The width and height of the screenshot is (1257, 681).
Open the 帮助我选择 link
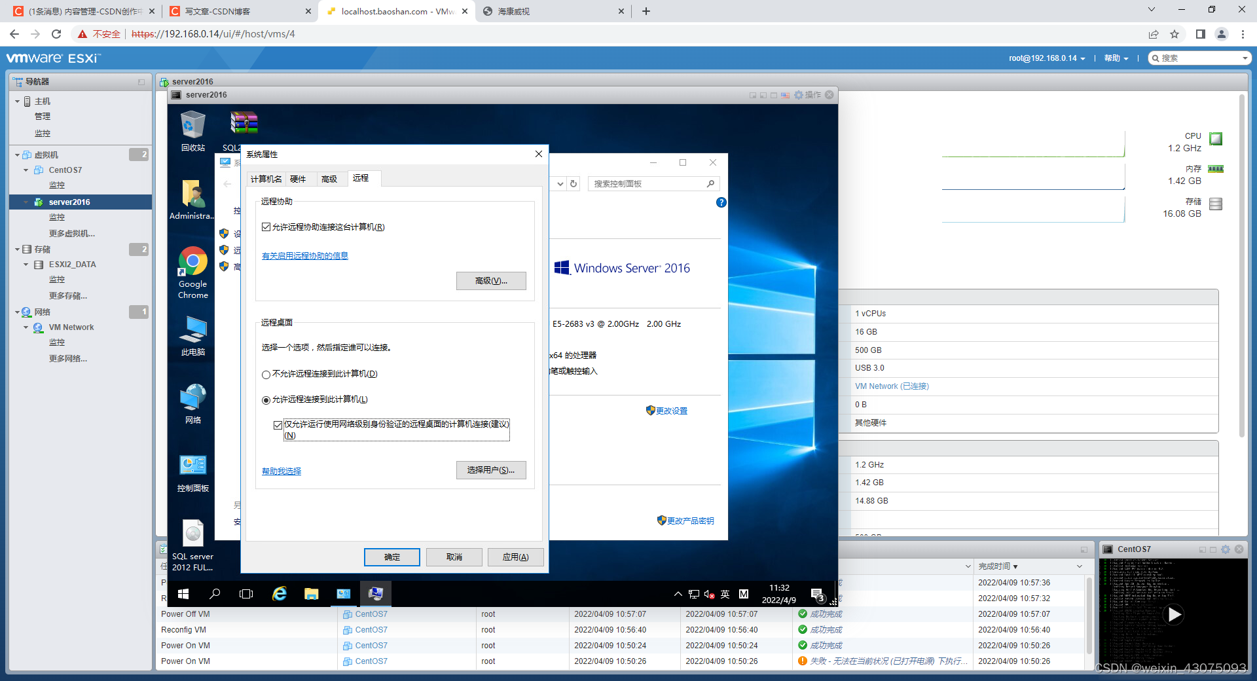click(282, 471)
